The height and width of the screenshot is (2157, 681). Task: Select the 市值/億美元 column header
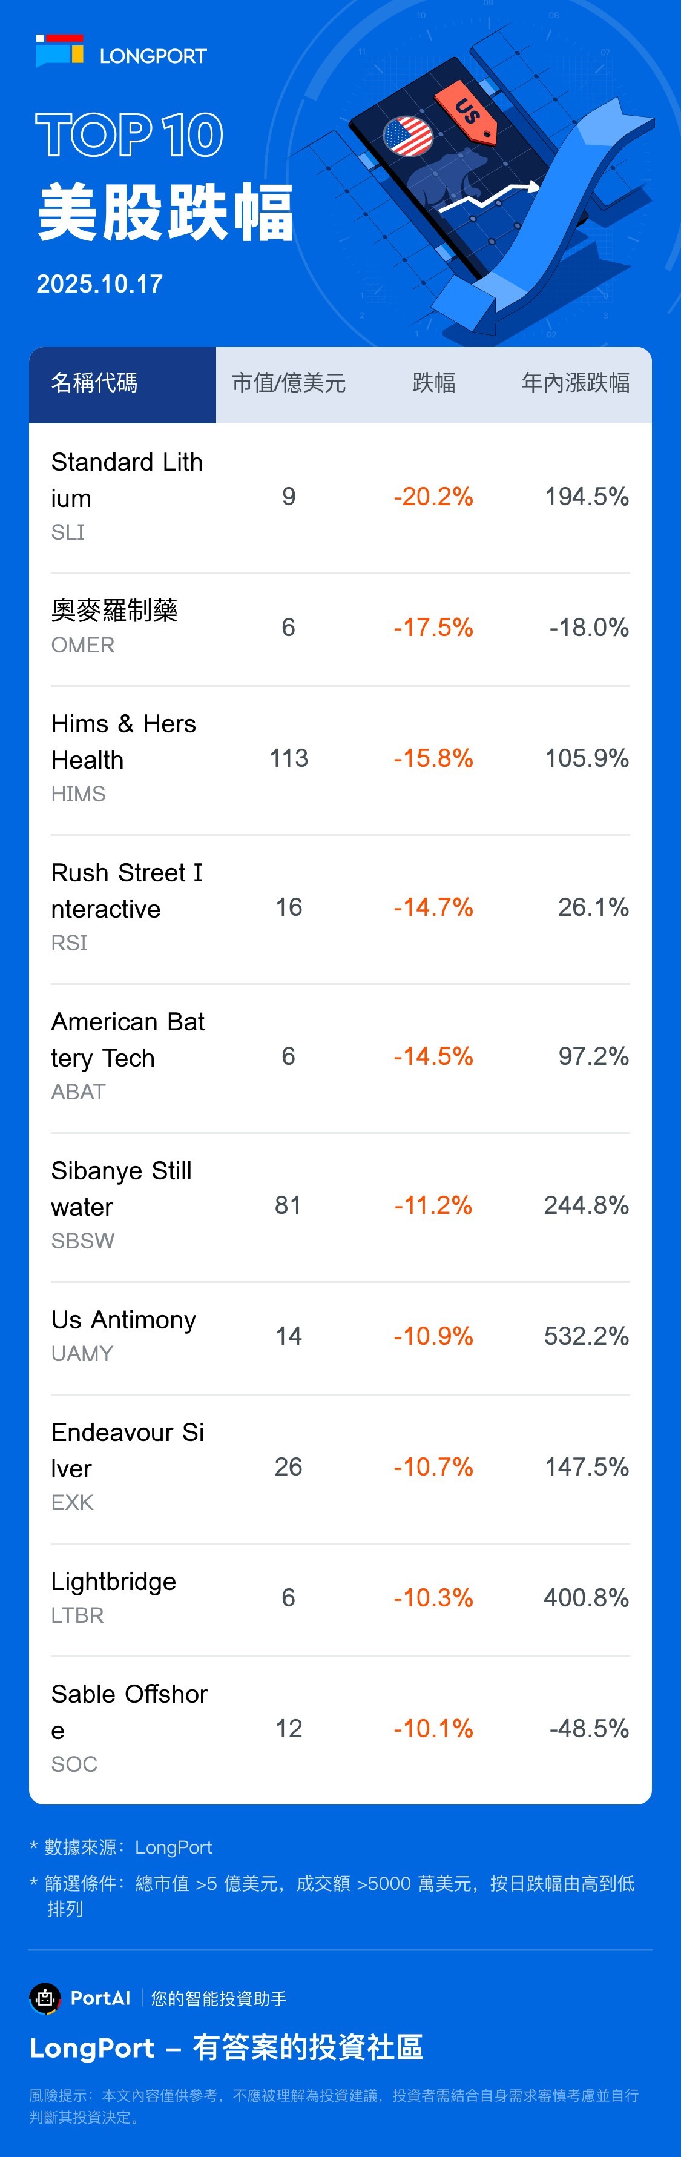tap(289, 383)
